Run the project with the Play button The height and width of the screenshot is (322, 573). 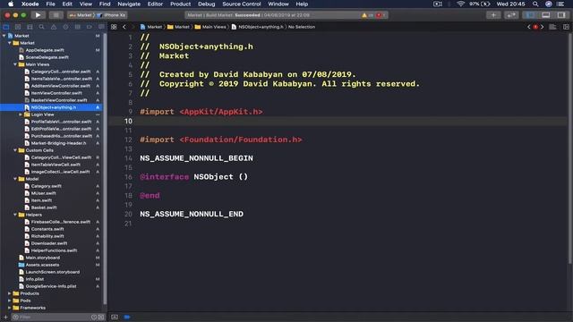pos(38,15)
